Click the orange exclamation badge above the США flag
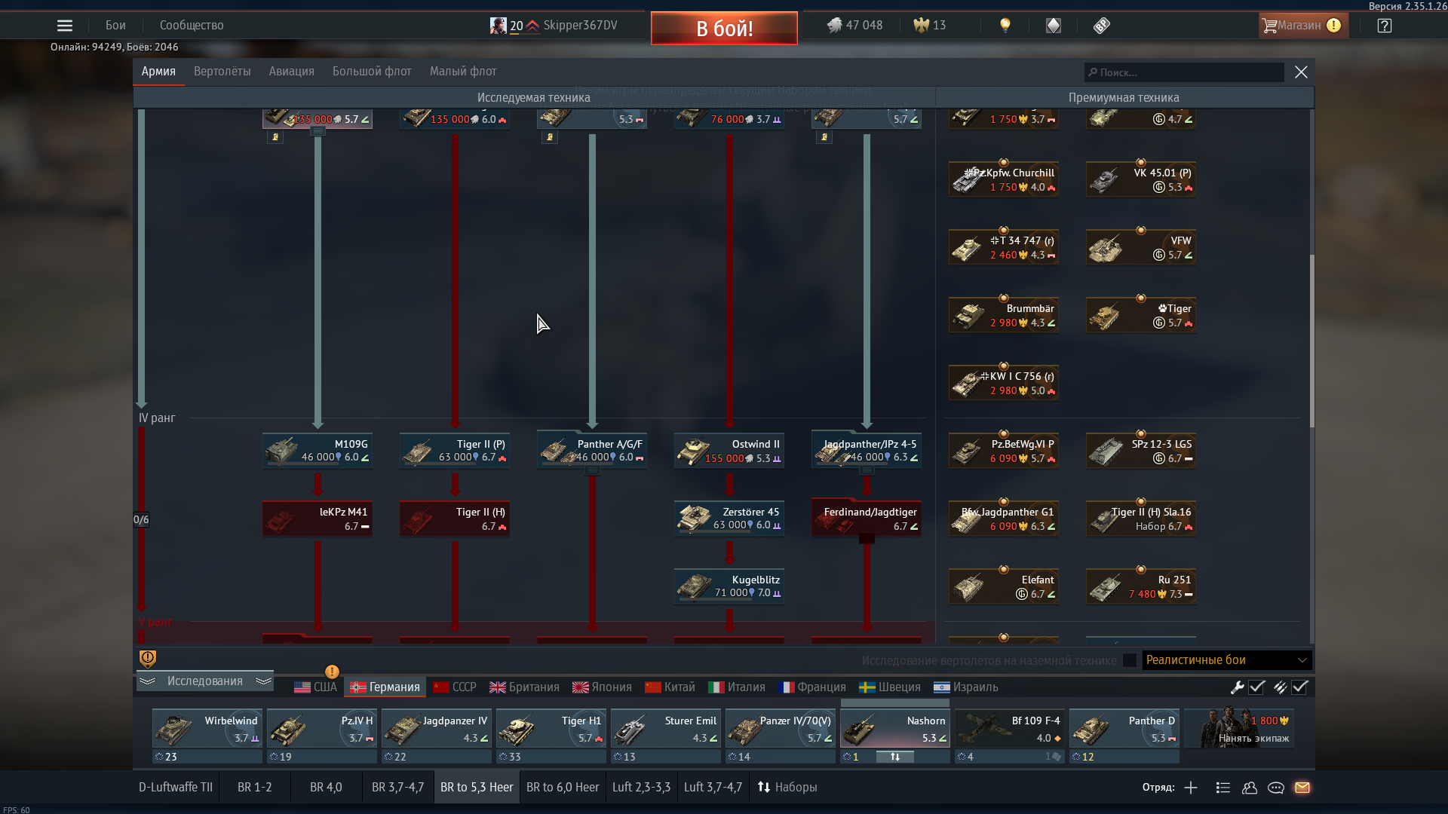This screenshot has width=1448, height=814. pos(332,672)
